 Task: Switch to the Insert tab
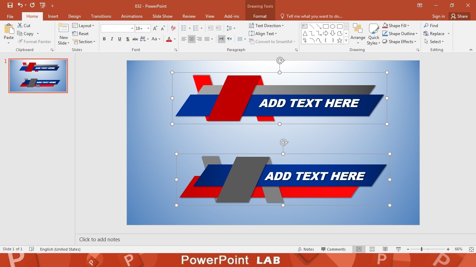click(53, 16)
